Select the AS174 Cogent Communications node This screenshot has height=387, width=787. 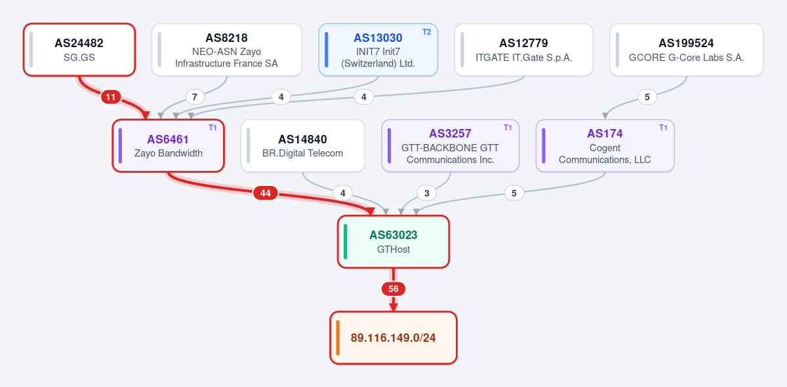(605, 145)
